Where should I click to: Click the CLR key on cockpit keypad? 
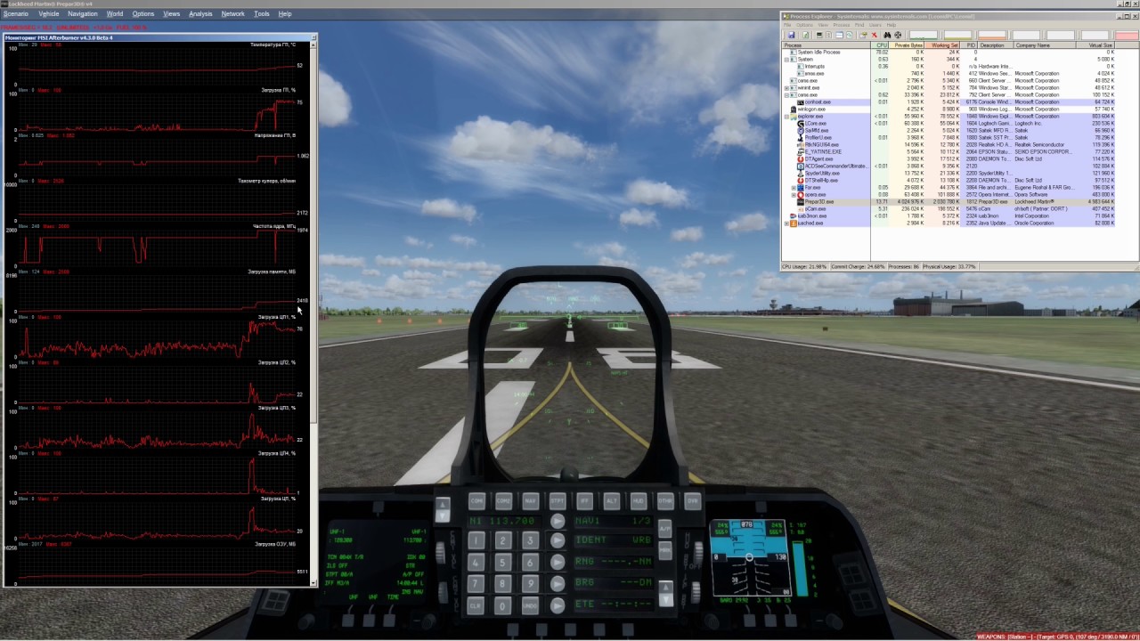pyautogui.click(x=476, y=605)
